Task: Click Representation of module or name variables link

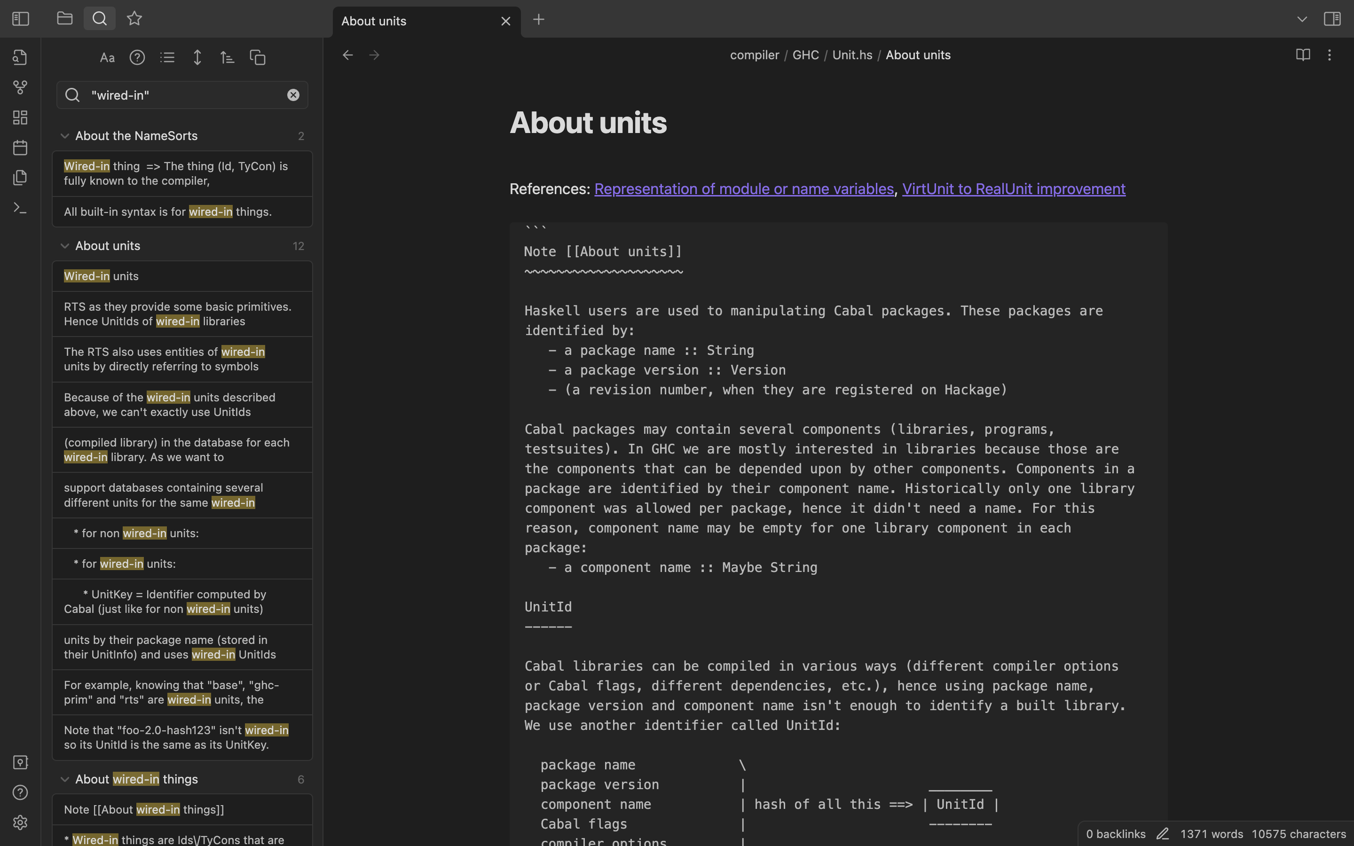Action: tap(744, 189)
